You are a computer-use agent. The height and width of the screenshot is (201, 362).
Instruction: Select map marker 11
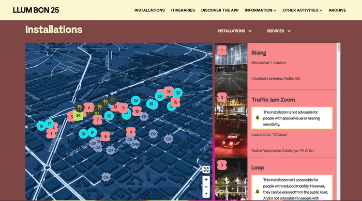[x=124, y=108]
